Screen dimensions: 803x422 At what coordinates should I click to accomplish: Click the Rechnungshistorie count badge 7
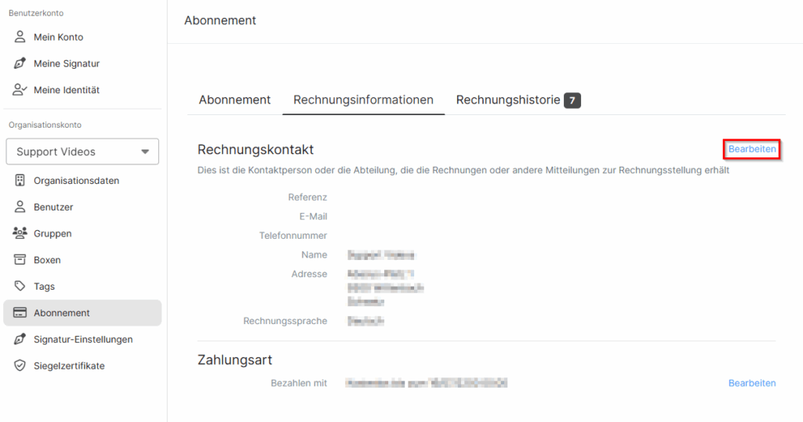(572, 100)
